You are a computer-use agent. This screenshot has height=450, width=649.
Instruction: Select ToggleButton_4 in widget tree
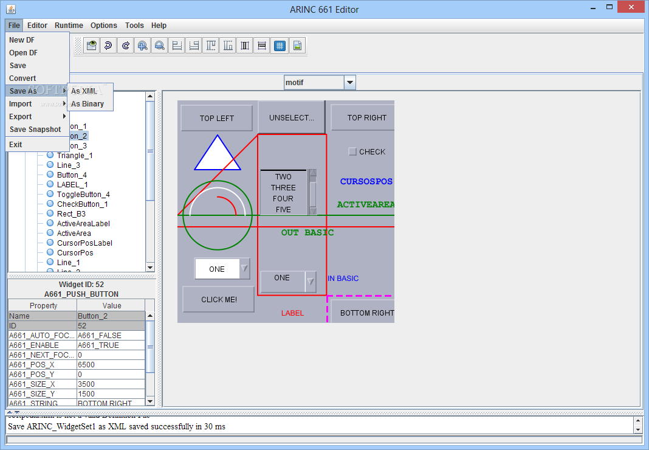pyautogui.click(x=83, y=194)
